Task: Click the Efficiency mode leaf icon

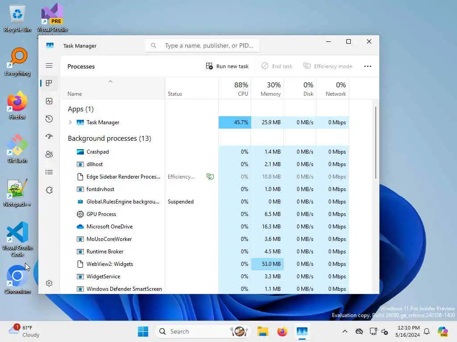Action: coord(210,176)
